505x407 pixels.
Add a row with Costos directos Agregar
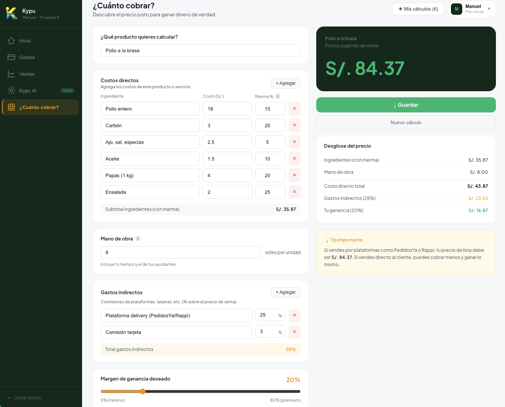point(286,83)
